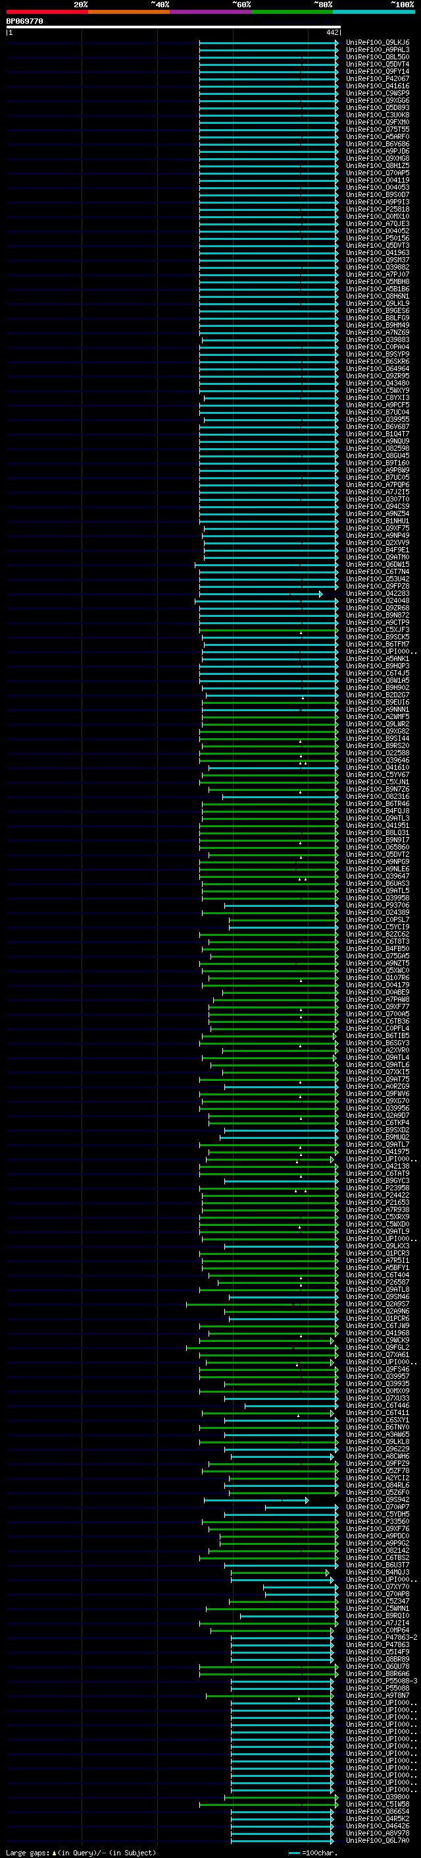Select the UniRef100_O46426 label
This screenshot has height=1858, width=421.
tap(378, 1826)
